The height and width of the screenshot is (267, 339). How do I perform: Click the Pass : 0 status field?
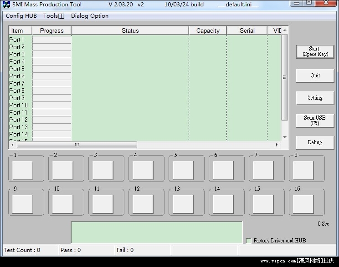[x=87, y=250]
